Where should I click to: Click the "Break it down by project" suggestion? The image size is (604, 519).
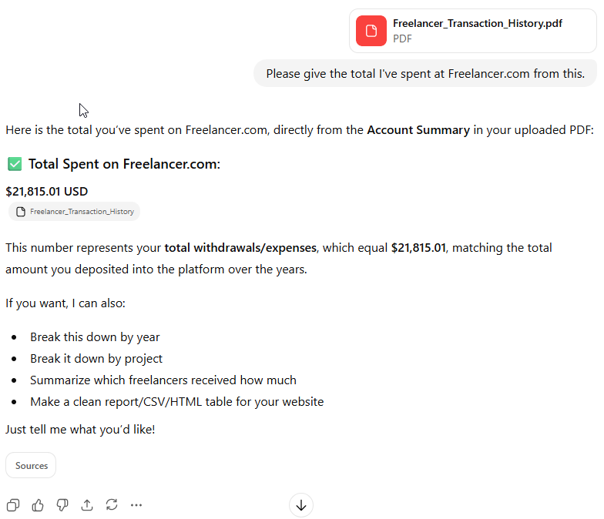pos(96,358)
